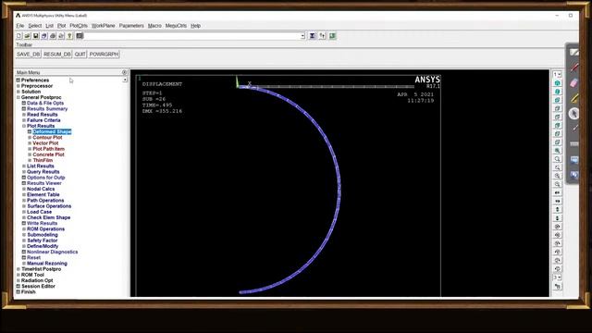592x333 pixels.
Task: Click the Dynamic Model Mode icon
Action: [x=557, y=287]
